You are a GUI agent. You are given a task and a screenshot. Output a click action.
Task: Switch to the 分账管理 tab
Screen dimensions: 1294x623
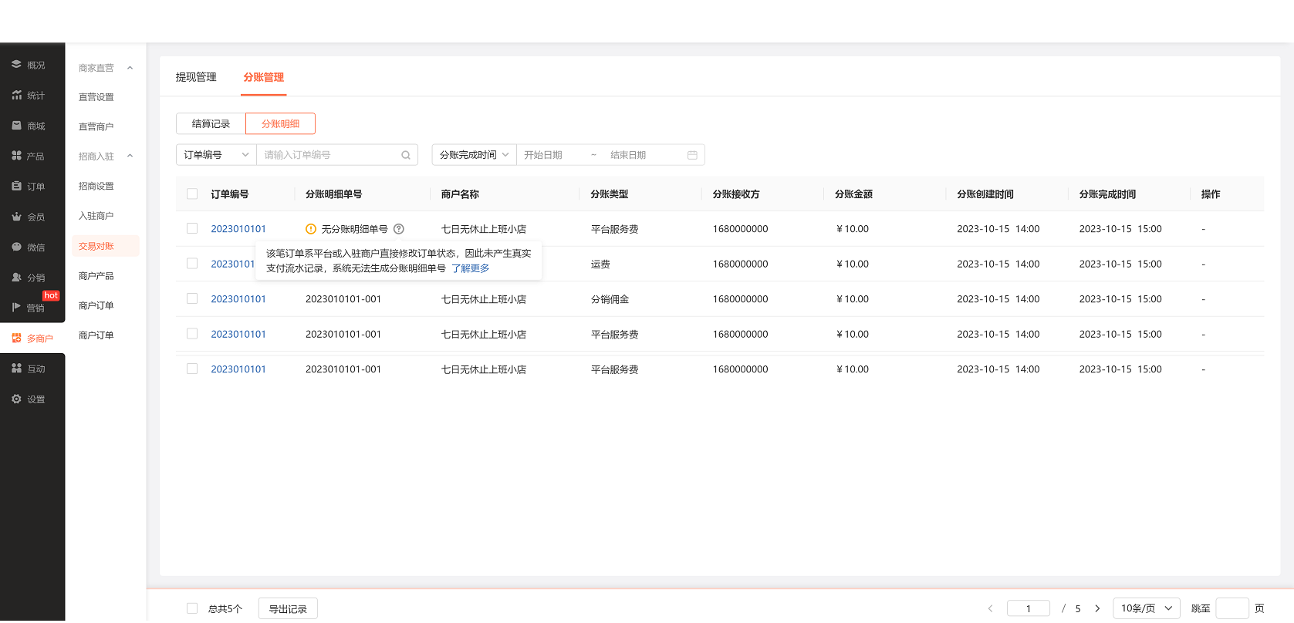point(264,77)
